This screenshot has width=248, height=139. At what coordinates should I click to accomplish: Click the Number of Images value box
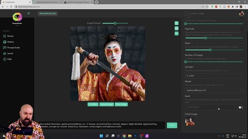click(242, 55)
